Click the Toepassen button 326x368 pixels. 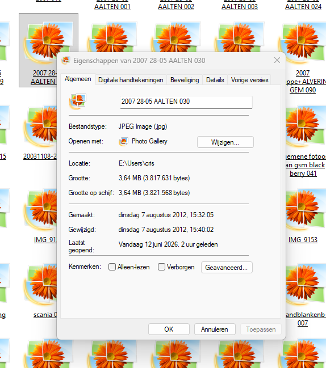(261, 329)
